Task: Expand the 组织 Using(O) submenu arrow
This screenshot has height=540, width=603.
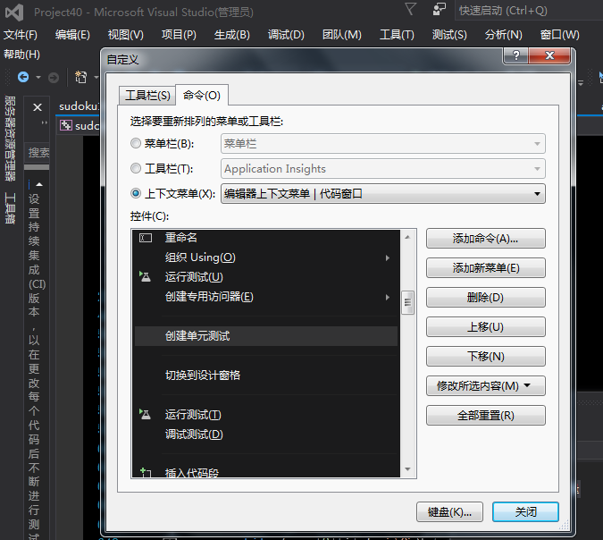Action: tap(388, 257)
